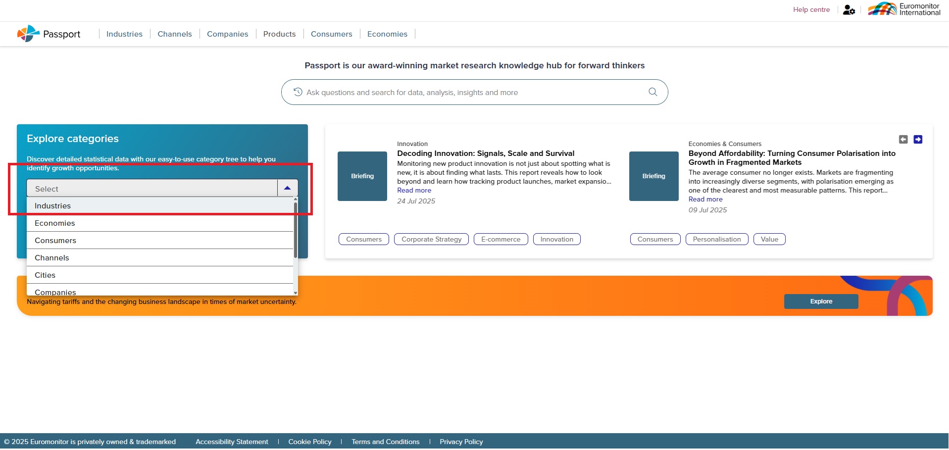Viewport: 949px width, 450px height.
Task: Open the Companies menu in navigation bar
Action: coord(227,34)
